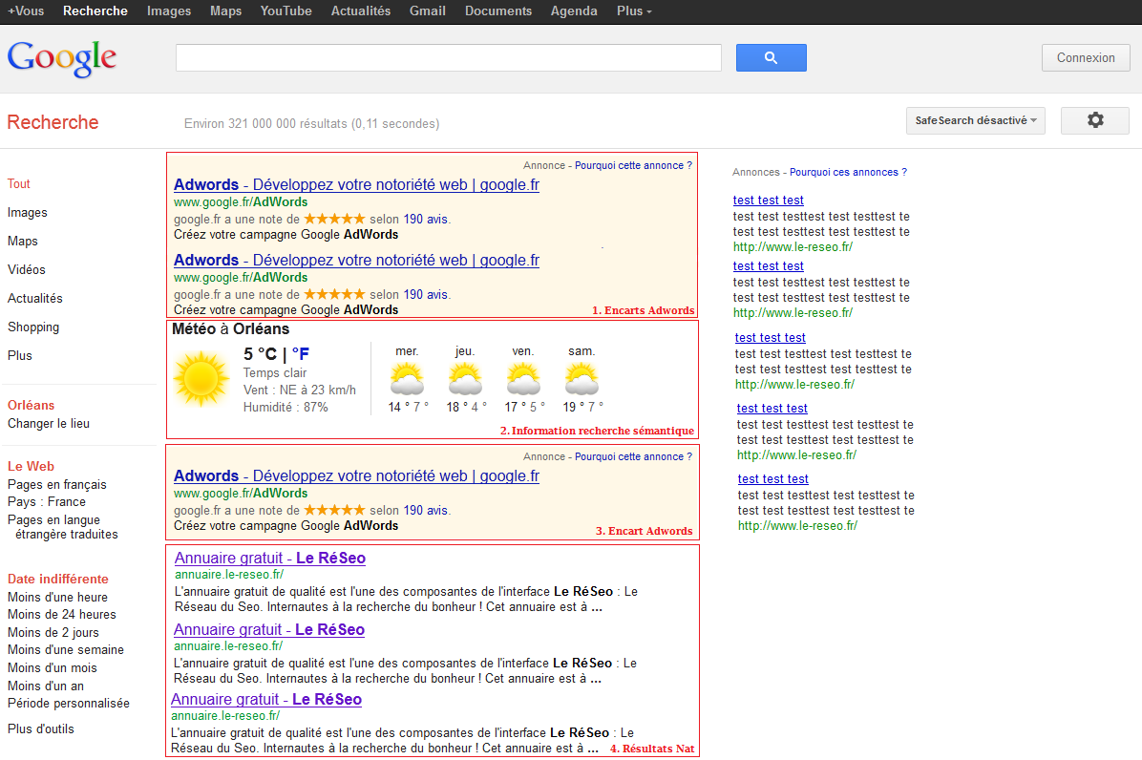Open Images in the top bar
The height and width of the screenshot is (760, 1142).
point(169,11)
